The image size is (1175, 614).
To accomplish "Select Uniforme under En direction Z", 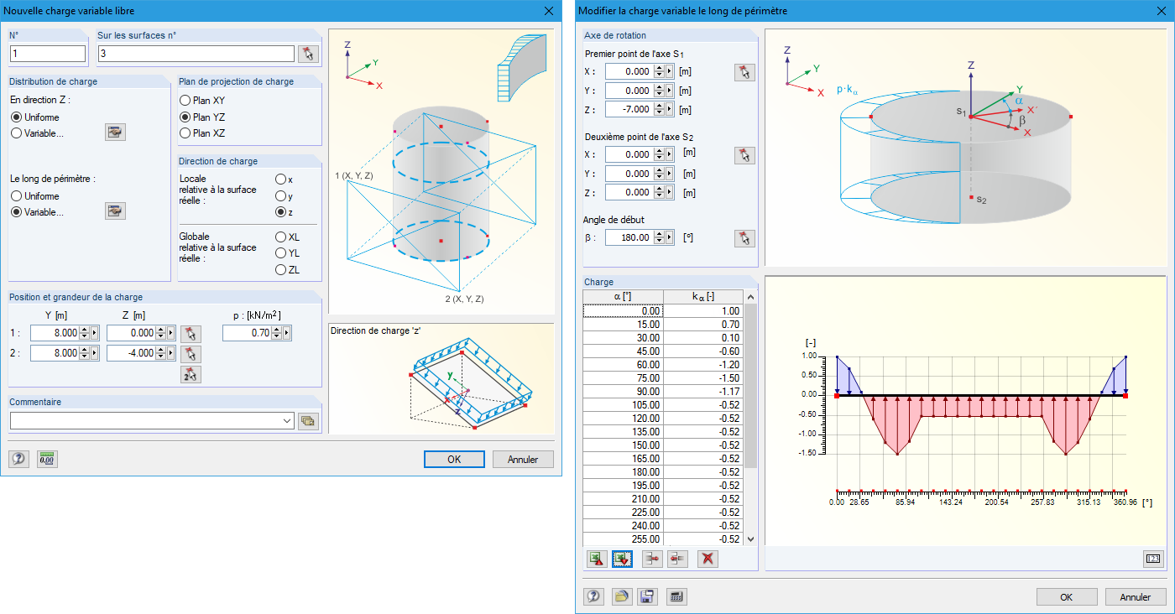I will tap(34, 117).
